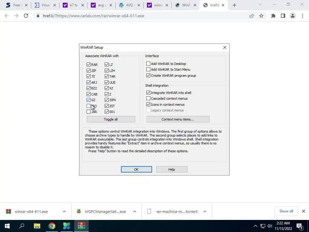309x232 pixels.
Task: Expand options for MSPCManagerSet download
Action: pos(135,211)
